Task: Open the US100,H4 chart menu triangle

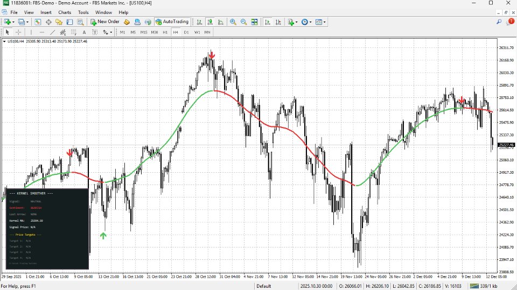Action: tap(4, 41)
